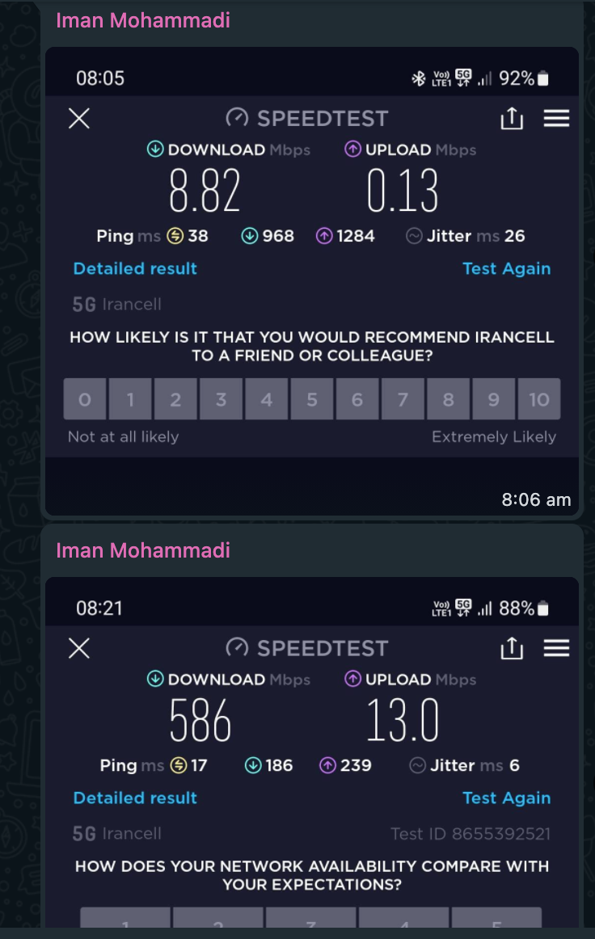Close the first Speedtest result with X
The height and width of the screenshot is (939, 595).
coord(79,118)
